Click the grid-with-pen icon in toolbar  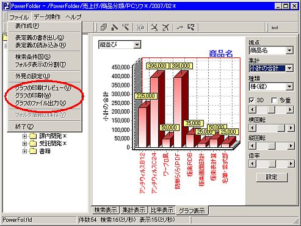[x=191, y=27]
